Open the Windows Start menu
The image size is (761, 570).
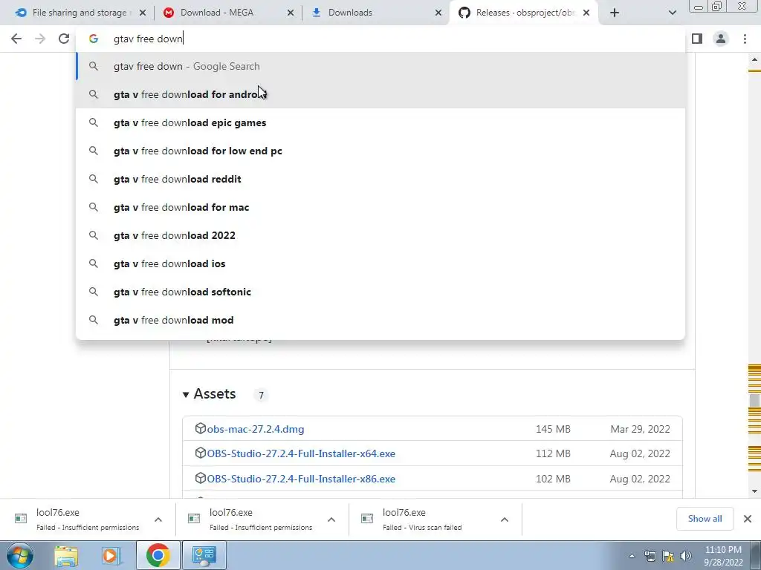click(x=19, y=555)
